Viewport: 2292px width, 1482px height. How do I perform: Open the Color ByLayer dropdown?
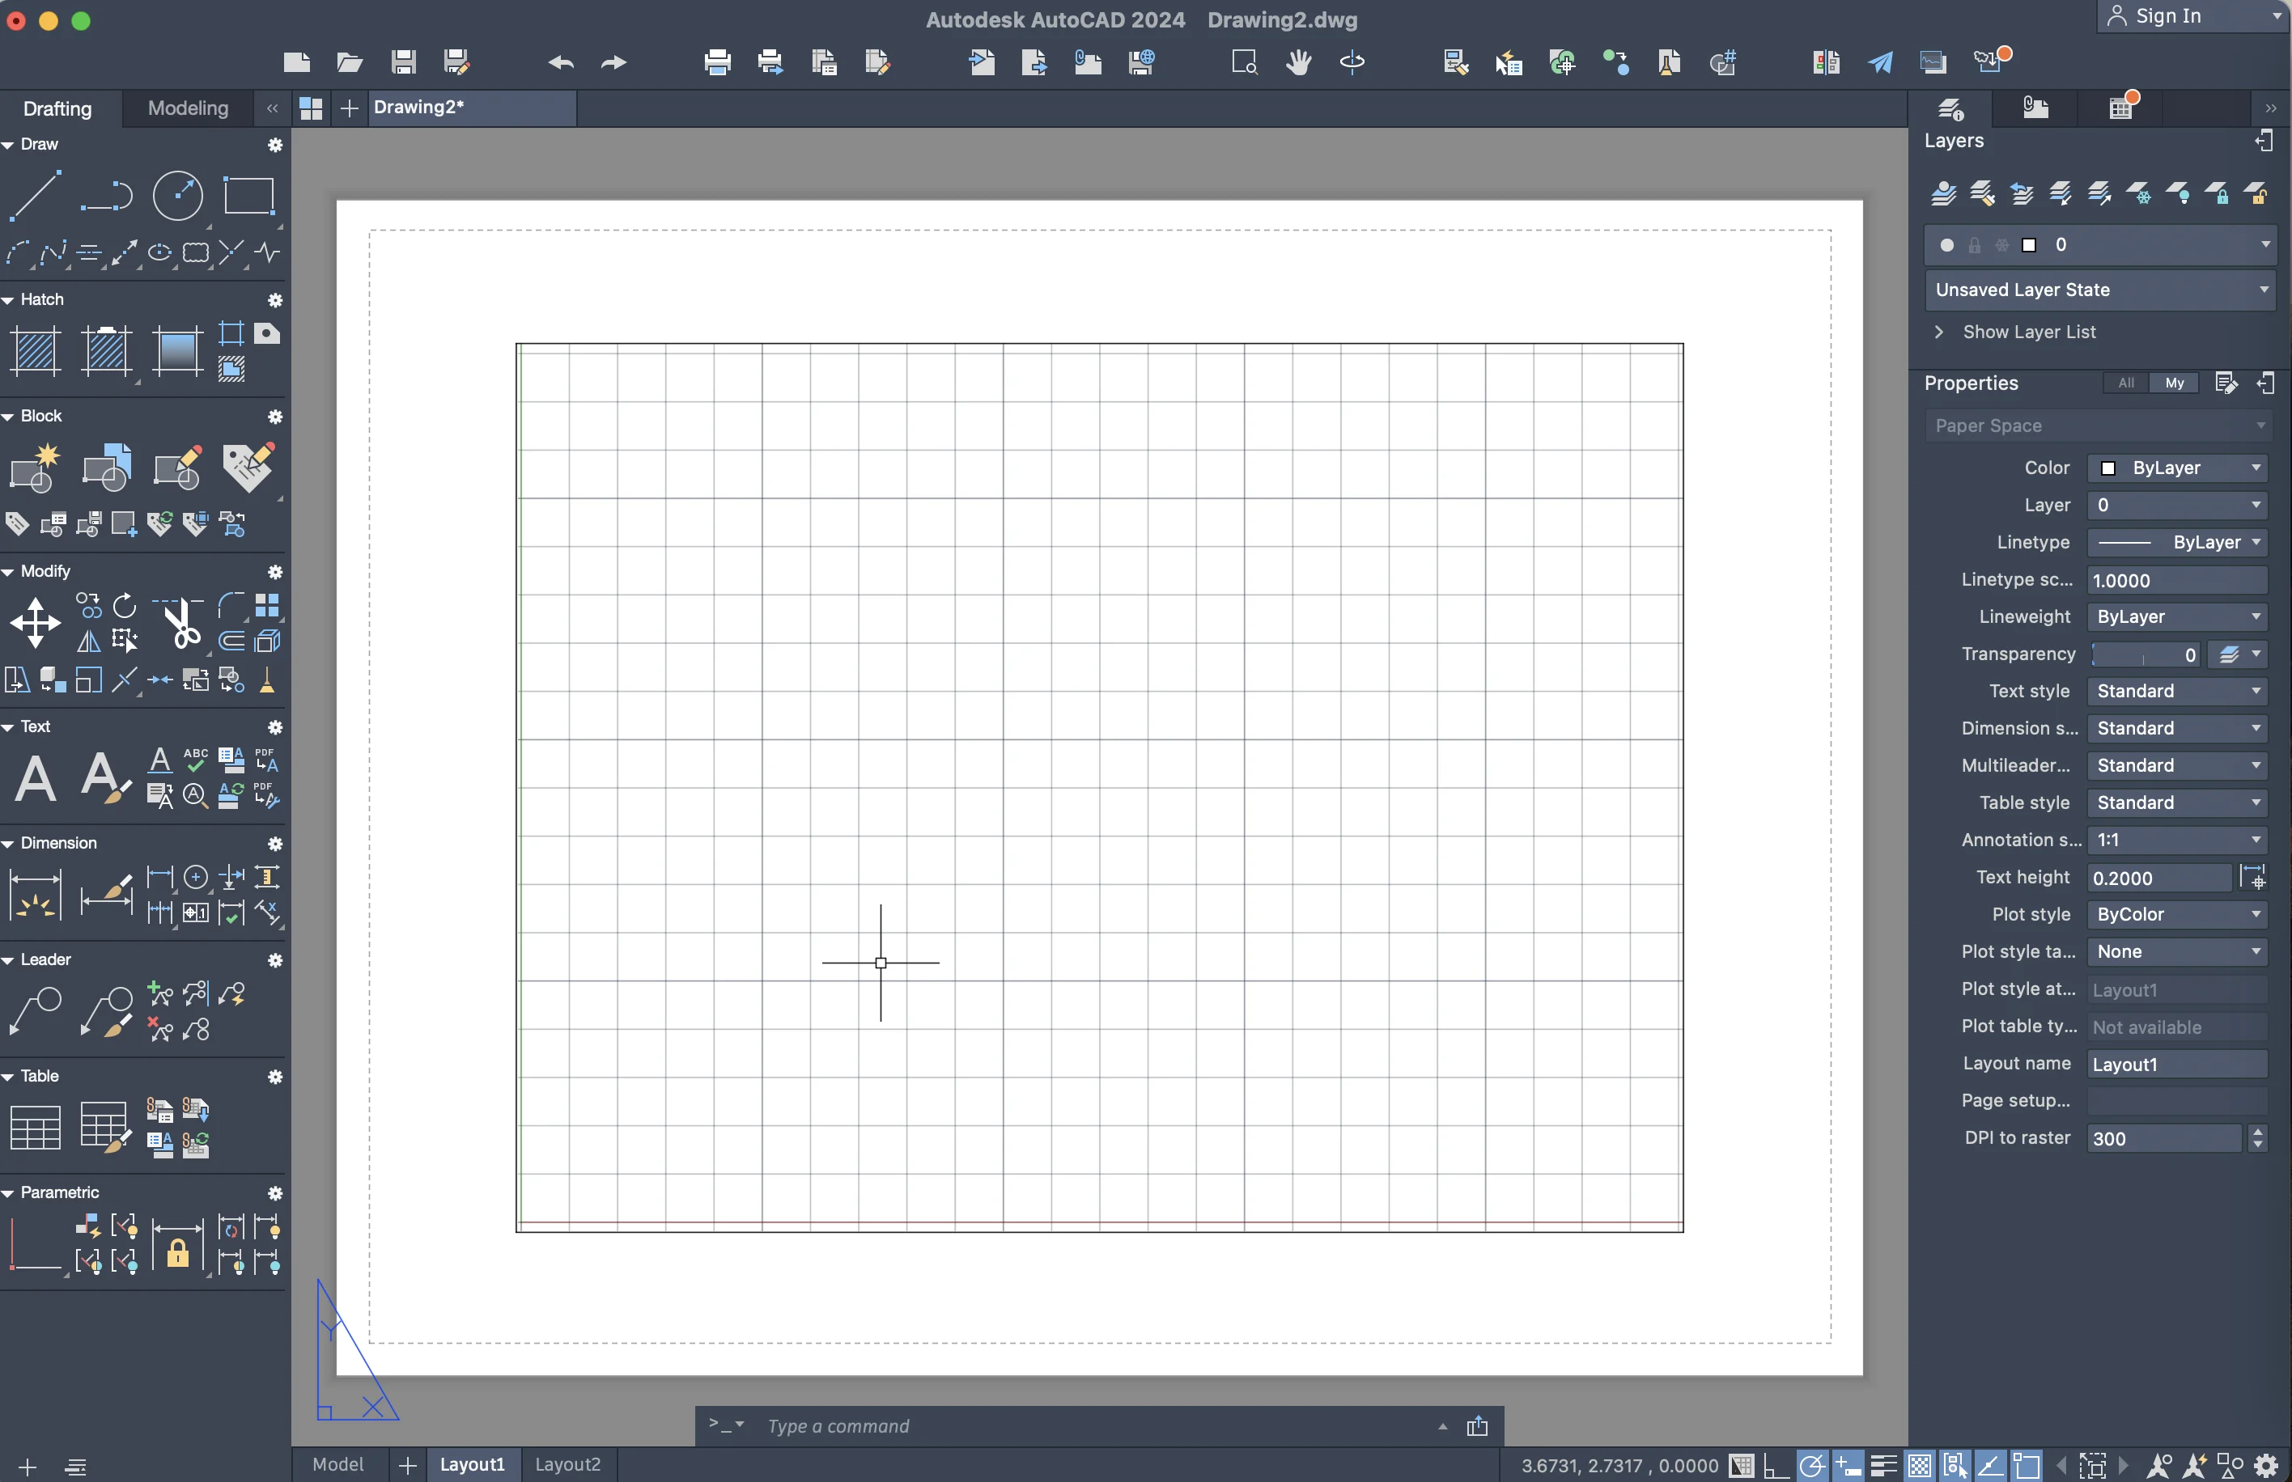pos(2177,468)
